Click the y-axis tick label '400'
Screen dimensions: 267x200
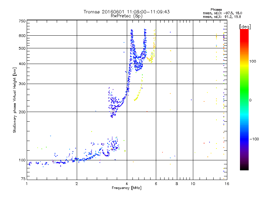22,64
